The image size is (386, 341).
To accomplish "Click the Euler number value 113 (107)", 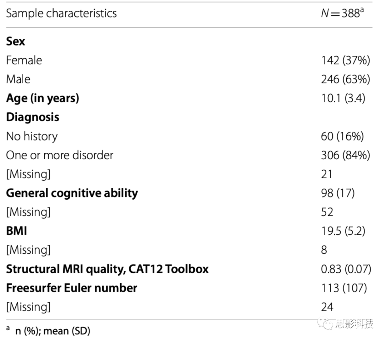I will [x=344, y=288].
